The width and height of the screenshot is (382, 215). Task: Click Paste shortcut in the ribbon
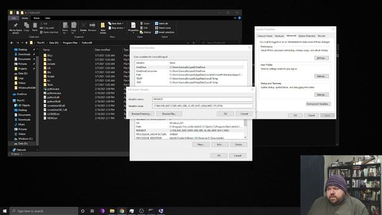(49, 32)
